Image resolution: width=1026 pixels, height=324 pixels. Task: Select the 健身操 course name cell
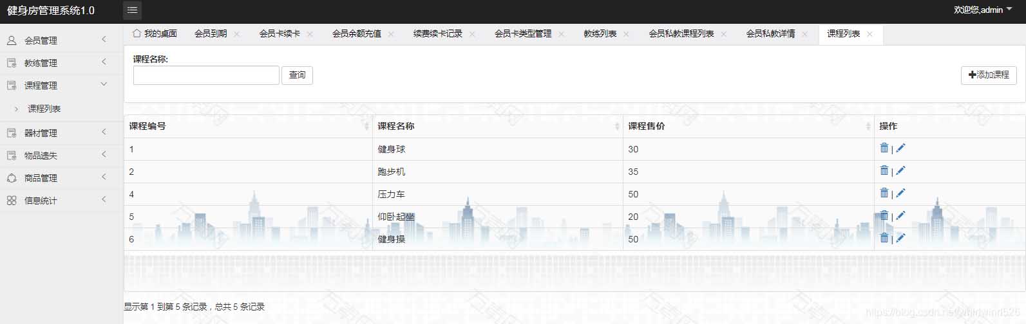click(497, 239)
